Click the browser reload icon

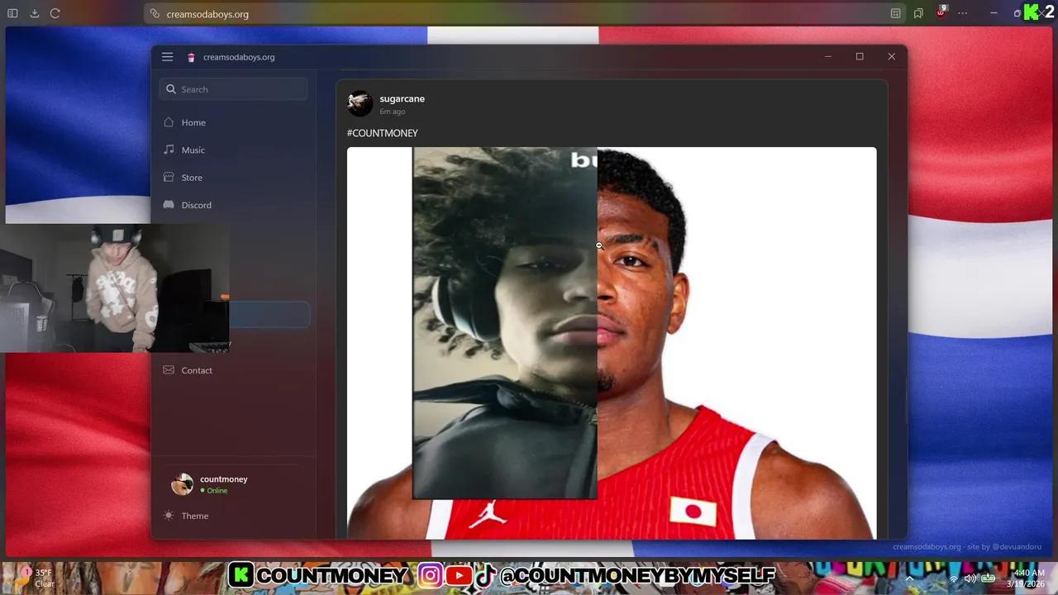pos(55,13)
